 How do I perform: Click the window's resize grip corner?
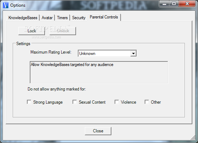coord(193,138)
